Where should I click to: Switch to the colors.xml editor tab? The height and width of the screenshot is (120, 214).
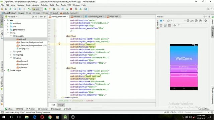pyautogui.click(x=113, y=16)
